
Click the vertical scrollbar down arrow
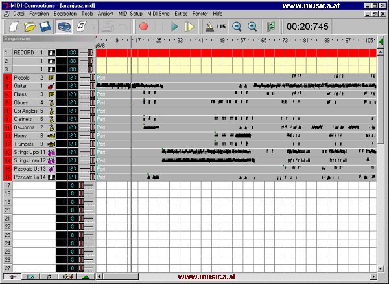click(381, 268)
